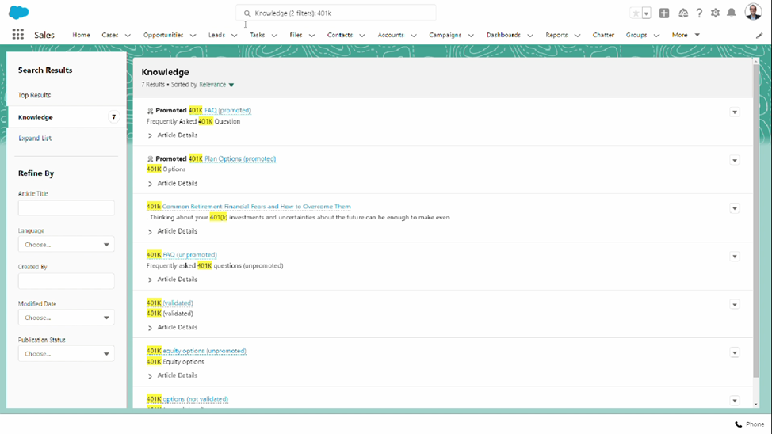Click the global search box
The height and width of the screenshot is (434, 772).
point(336,13)
